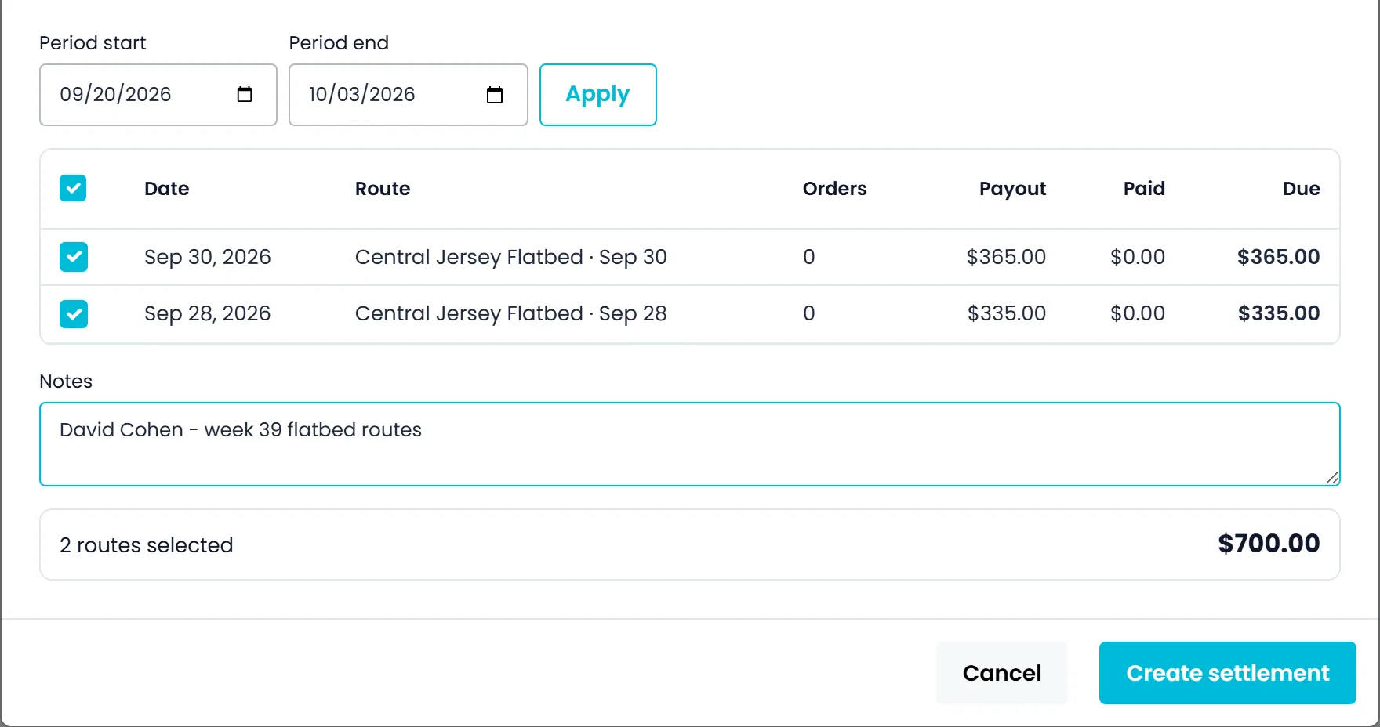Click the Cancel button

[x=1002, y=673]
